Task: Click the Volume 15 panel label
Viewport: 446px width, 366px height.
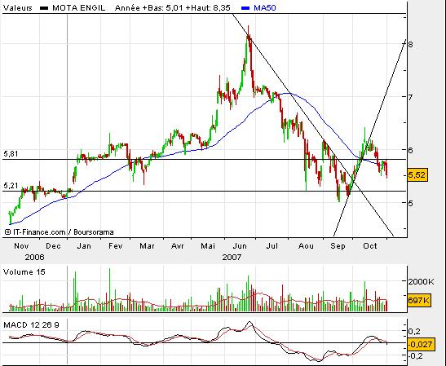Action: point(24,272)
